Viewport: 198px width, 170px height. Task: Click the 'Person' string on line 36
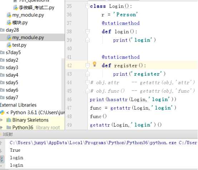point(125,15)
